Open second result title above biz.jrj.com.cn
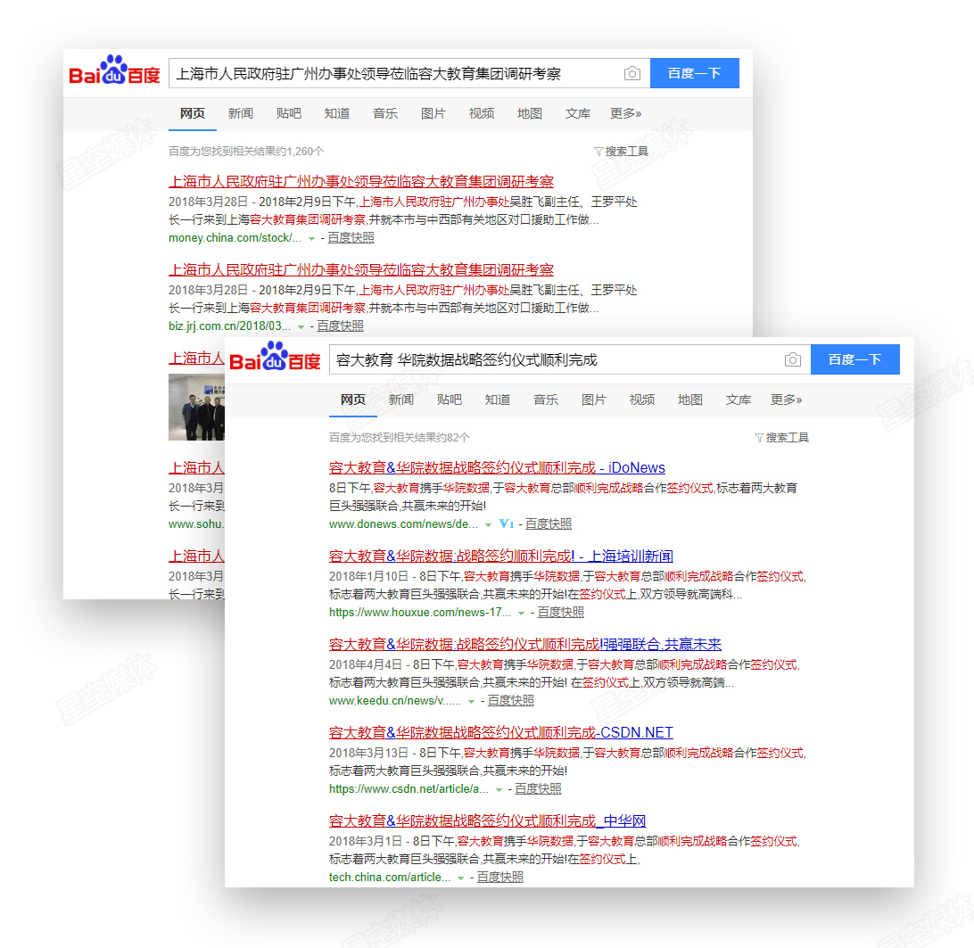This screenshot has width=974, height=948. click(361, 269)
